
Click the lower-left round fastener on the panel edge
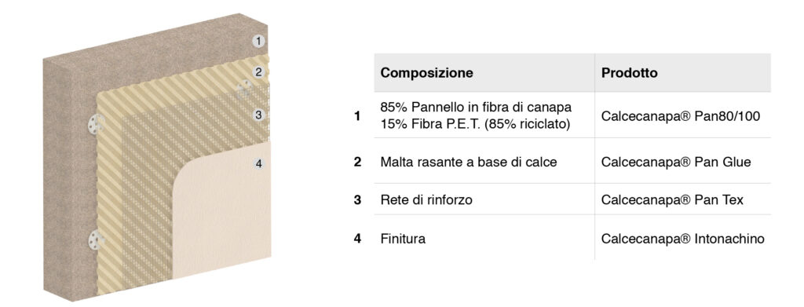[96, 239]
